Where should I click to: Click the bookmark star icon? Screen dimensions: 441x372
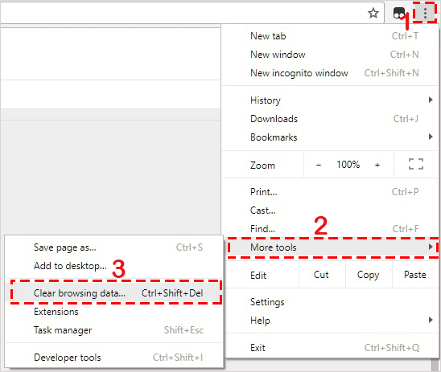373,13
